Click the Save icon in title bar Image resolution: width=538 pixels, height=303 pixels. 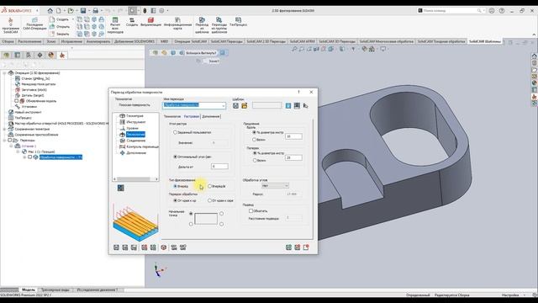(x=83, y=11)
